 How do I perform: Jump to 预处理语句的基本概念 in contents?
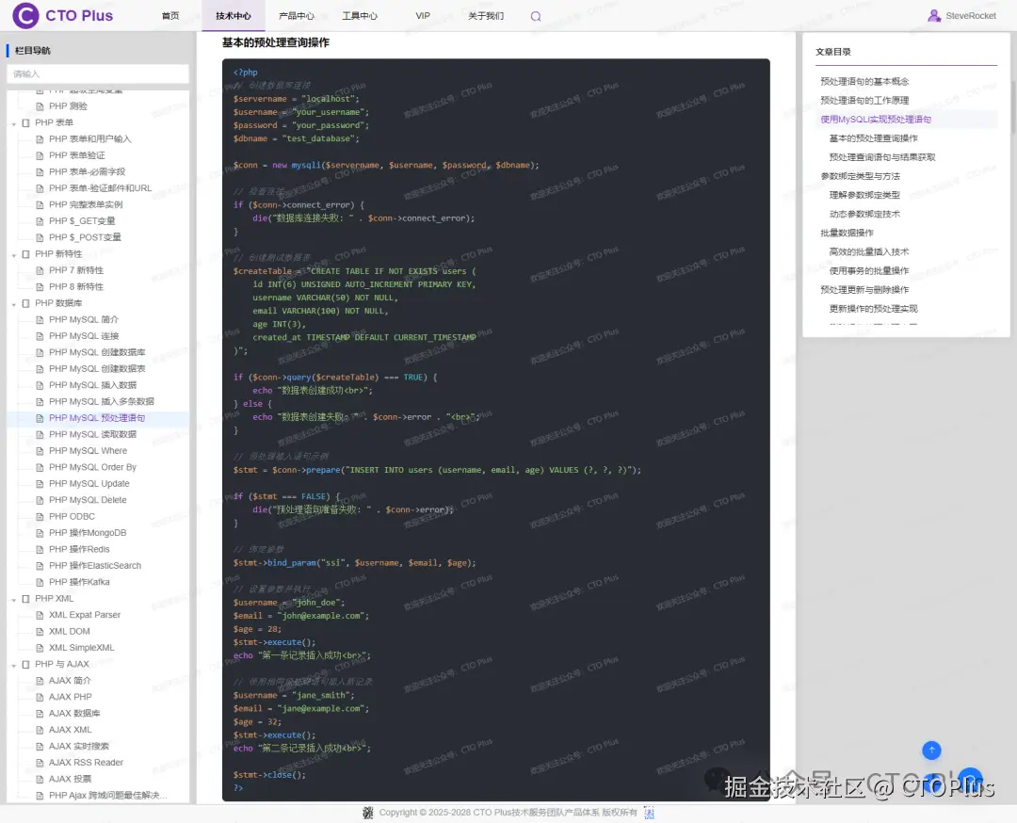click(x=864, y=81)
